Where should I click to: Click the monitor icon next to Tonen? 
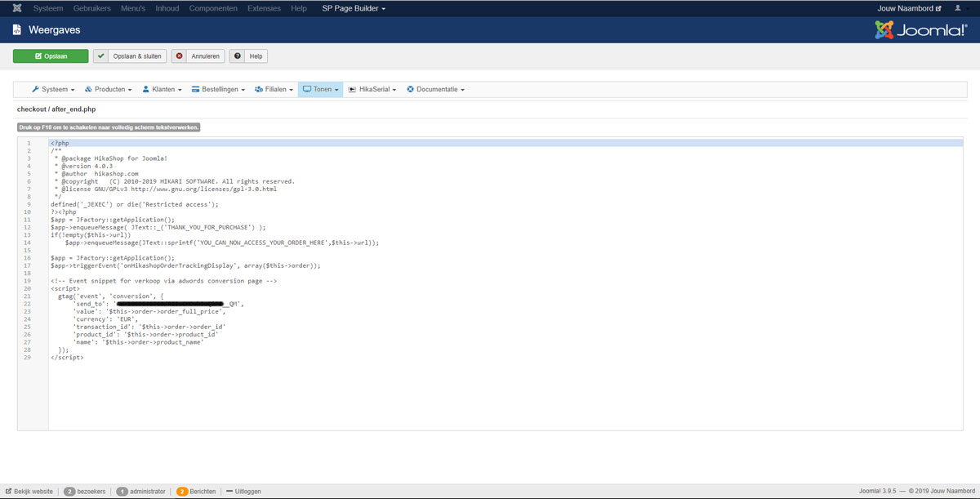click(x=306, y=89)
